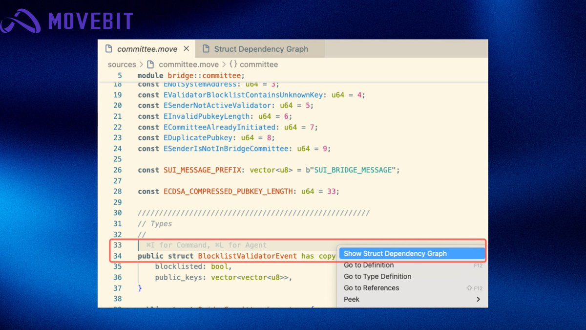Click the file icon on committee.move tab
The height and width of the screenshot is (330, 586).
click(x=109, y=49)
